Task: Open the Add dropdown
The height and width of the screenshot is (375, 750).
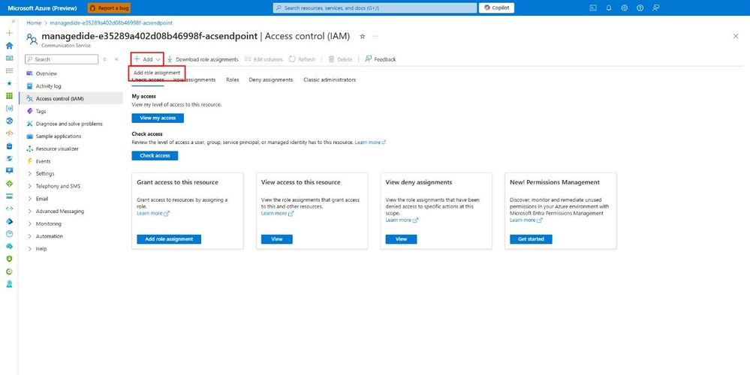Action: pos(147,59)
